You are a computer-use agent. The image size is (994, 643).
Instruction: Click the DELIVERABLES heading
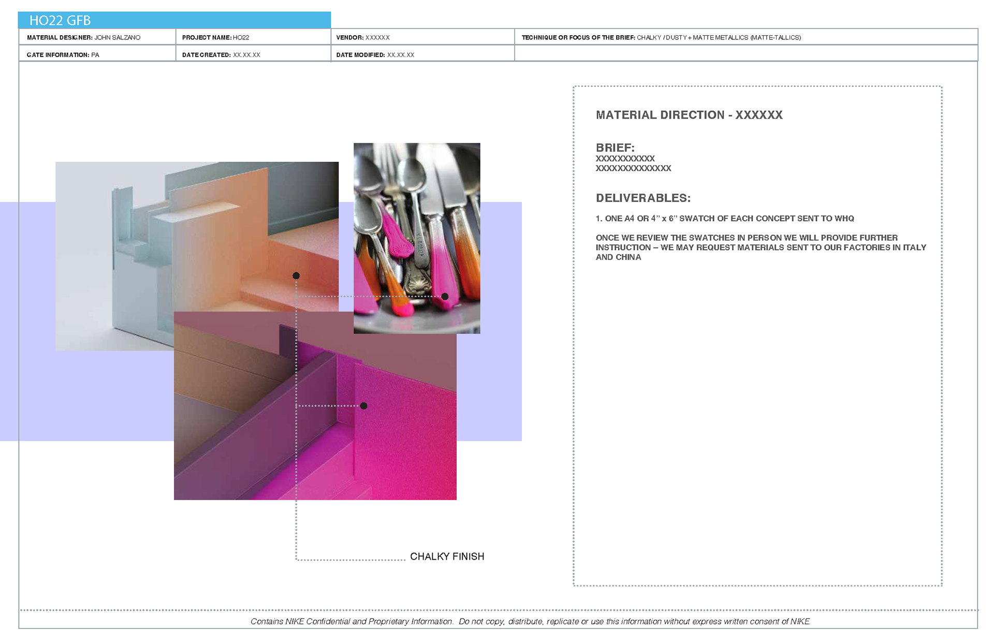[643, 198]
